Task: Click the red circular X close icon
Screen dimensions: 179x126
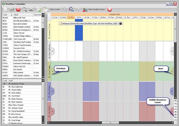Action: (x=109, y=9)
